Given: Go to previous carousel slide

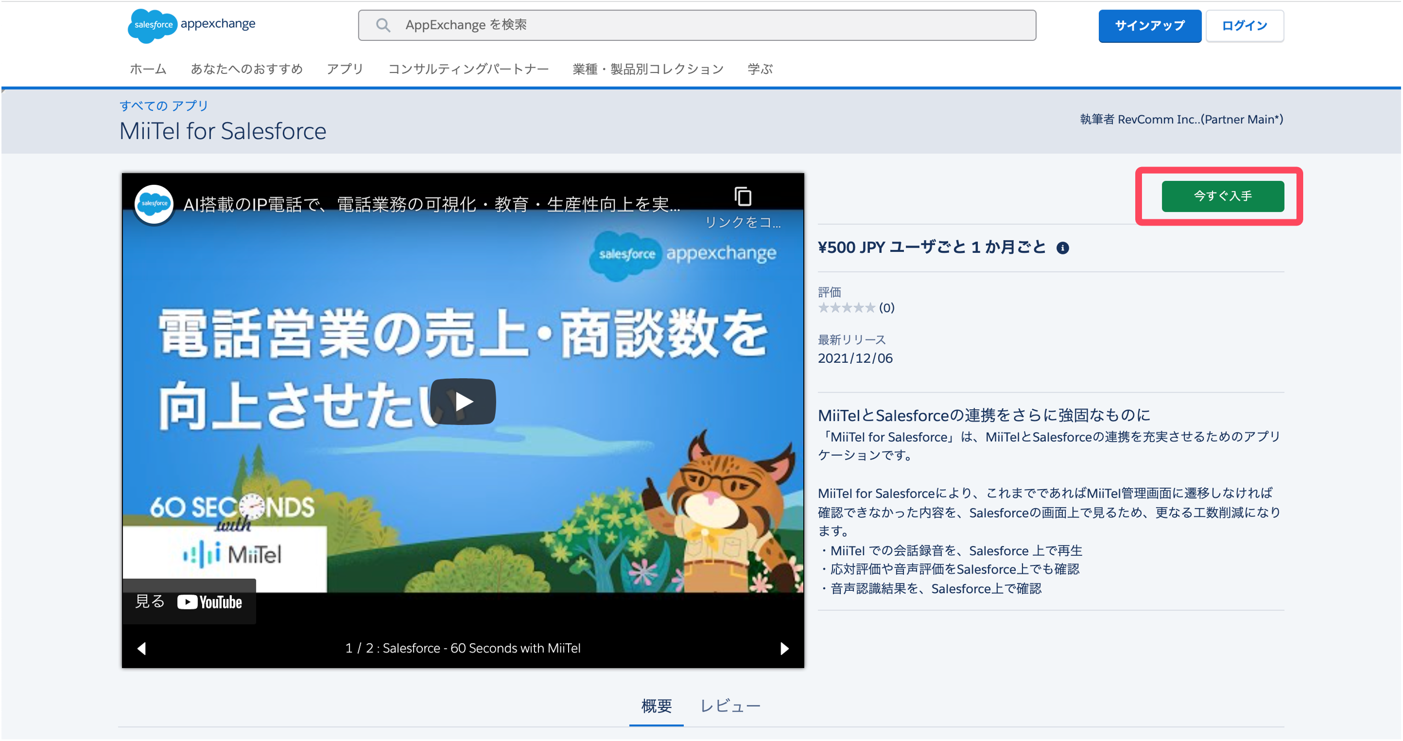Looking at the screenshot, I should point(142,648).
